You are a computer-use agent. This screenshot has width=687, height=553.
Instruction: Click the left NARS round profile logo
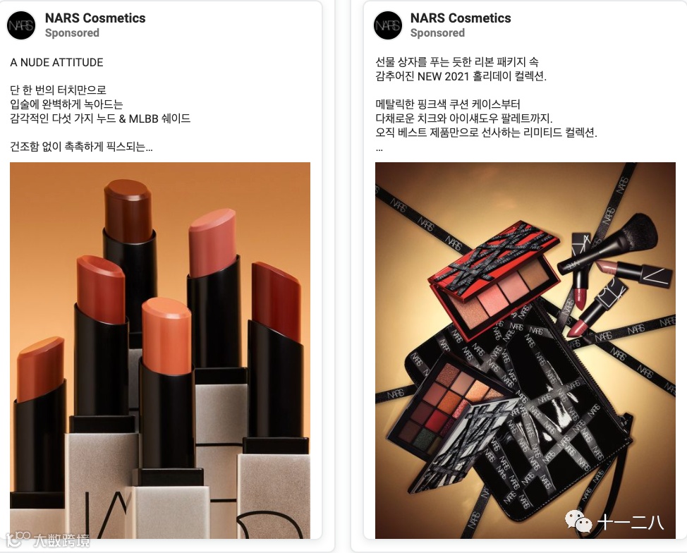click(x=21, y=25)
